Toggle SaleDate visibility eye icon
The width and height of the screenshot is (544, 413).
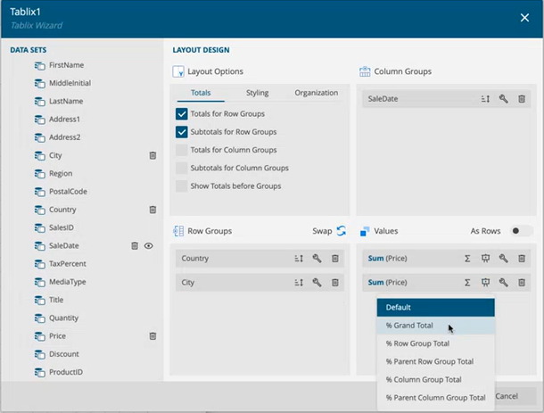(149, 245)
